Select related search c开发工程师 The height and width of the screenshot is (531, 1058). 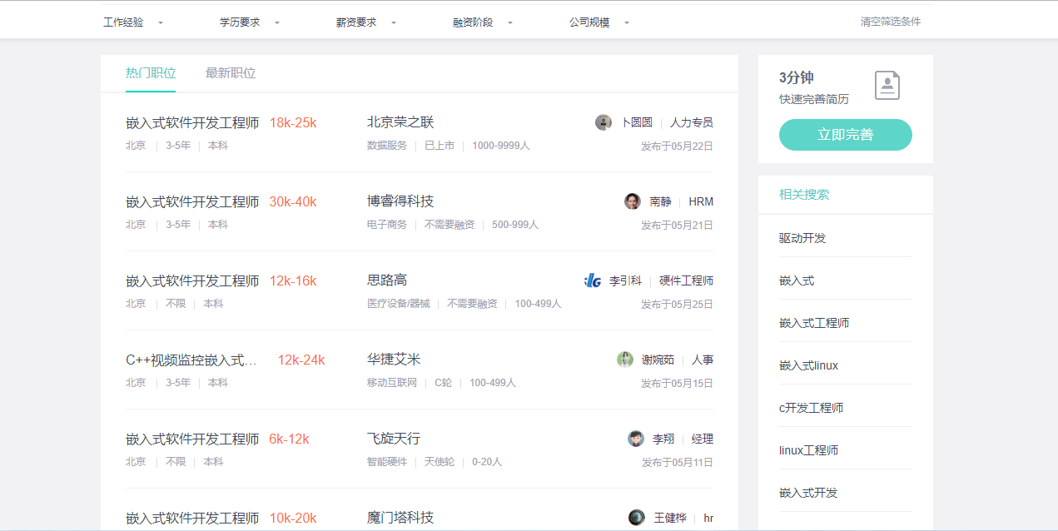click(812, 408)
